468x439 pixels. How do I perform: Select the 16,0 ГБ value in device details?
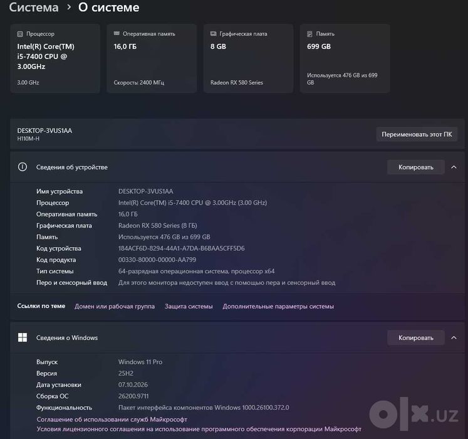click(128, 214)
